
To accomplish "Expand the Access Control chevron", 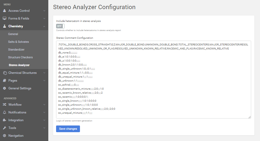I will 44,11.
